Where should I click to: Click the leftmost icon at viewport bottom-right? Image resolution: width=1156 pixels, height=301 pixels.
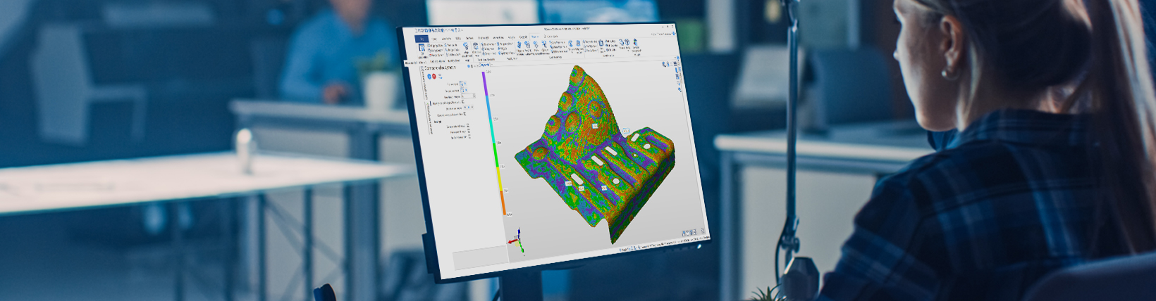click(684, 233)
